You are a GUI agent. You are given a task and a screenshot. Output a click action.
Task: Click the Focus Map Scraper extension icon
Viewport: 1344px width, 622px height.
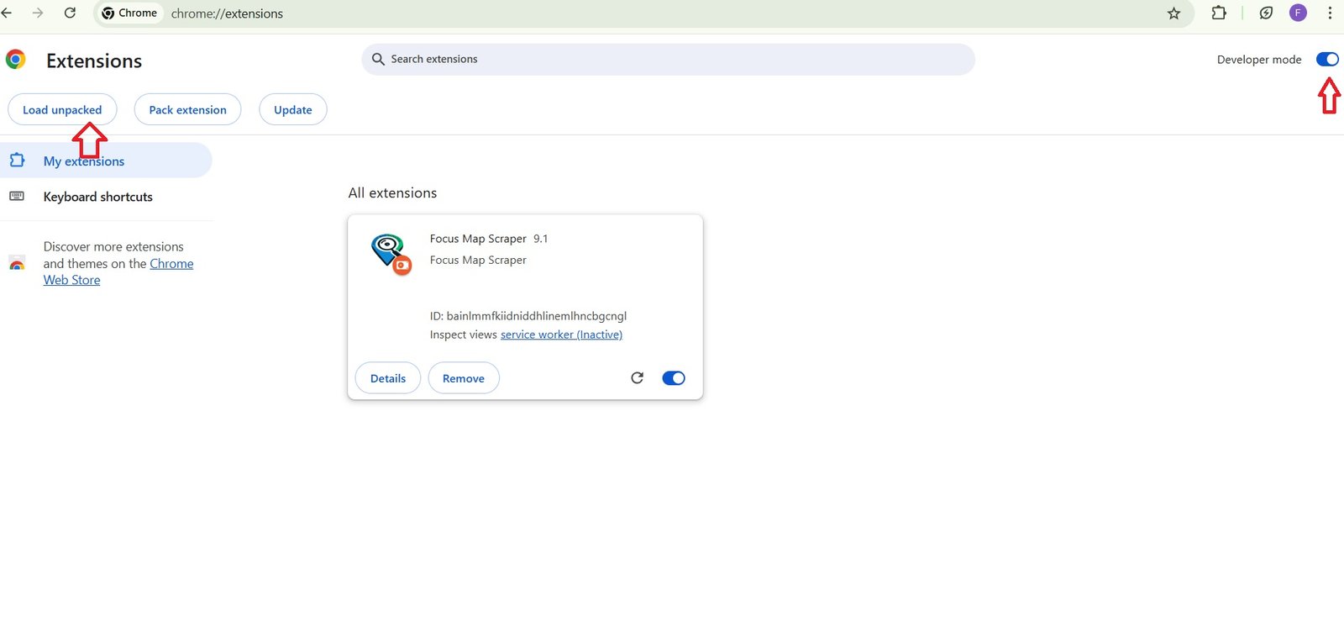[x=391, y=255]
